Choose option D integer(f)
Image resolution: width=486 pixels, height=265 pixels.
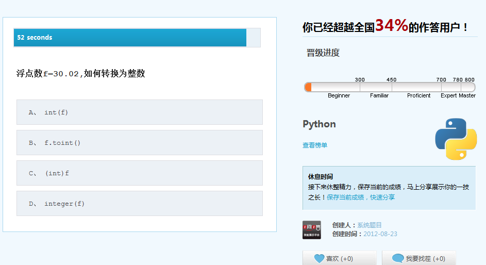click(140, 203)
